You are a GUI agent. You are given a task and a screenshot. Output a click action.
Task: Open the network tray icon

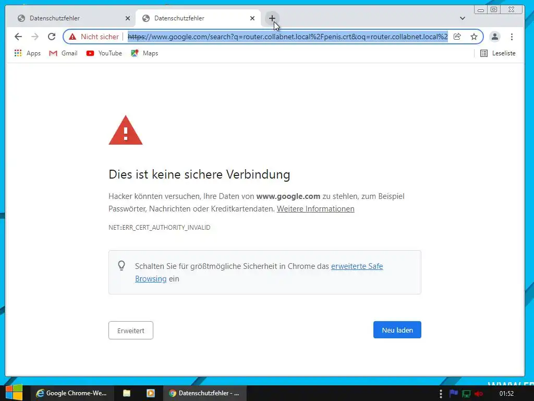(x=466, y=394)
